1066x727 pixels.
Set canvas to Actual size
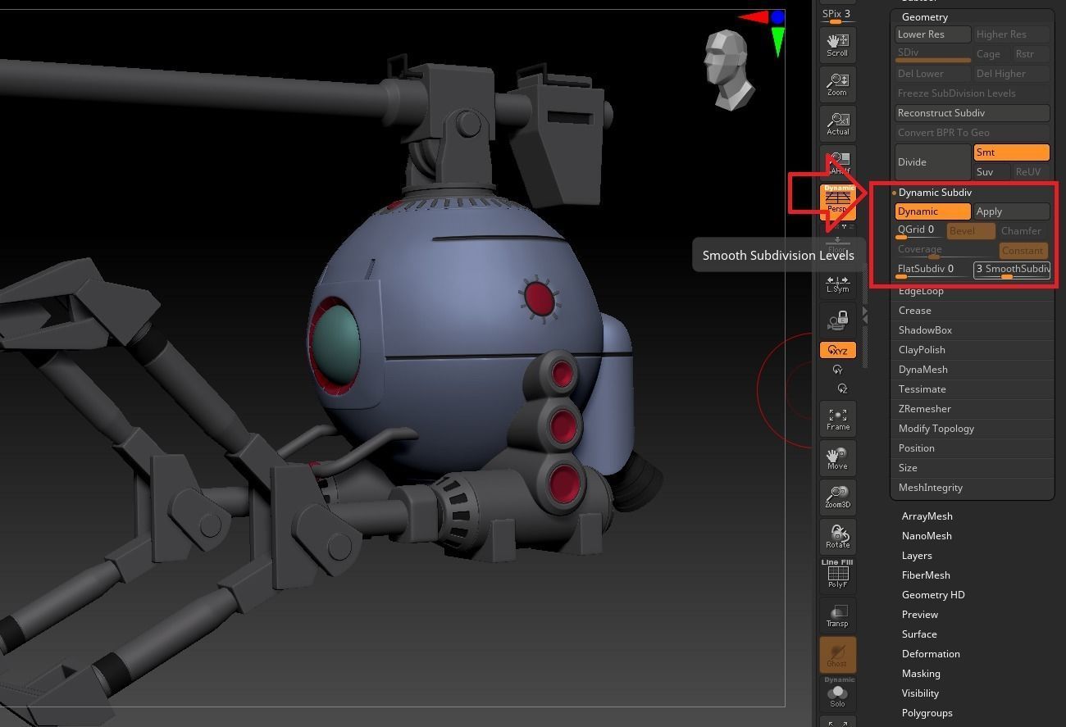837,124
